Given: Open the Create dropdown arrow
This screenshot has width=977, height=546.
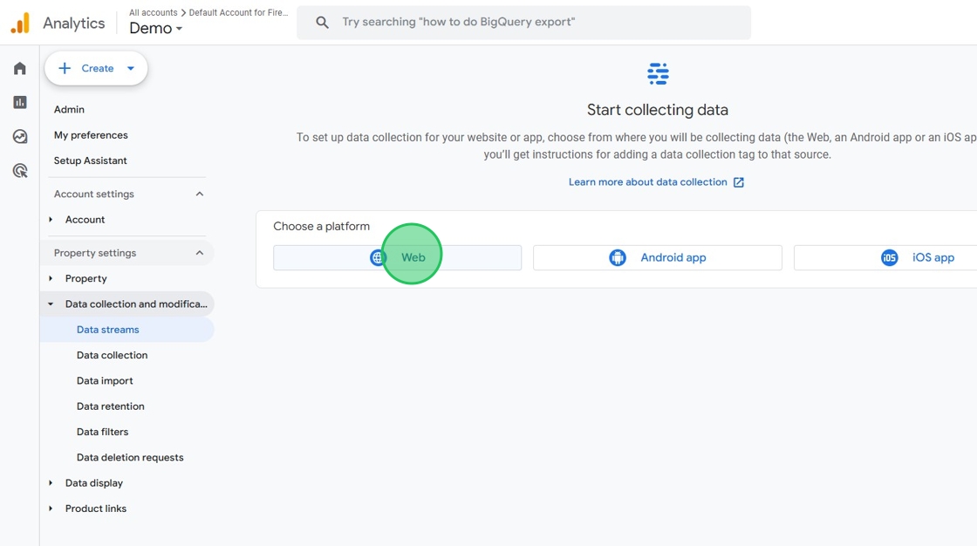Looking at the screenshot, I should (x=130, y=69).
